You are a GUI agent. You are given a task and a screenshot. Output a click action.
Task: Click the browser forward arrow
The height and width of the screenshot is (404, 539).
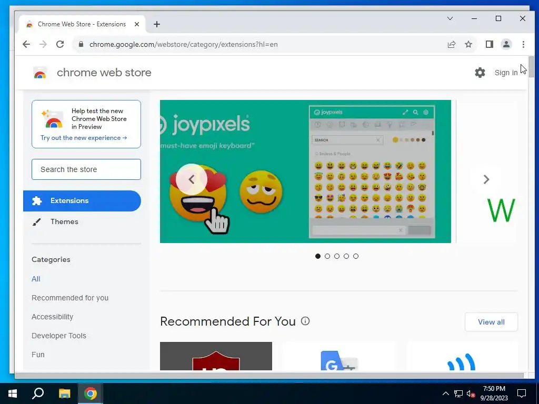(x=43, y=44)
